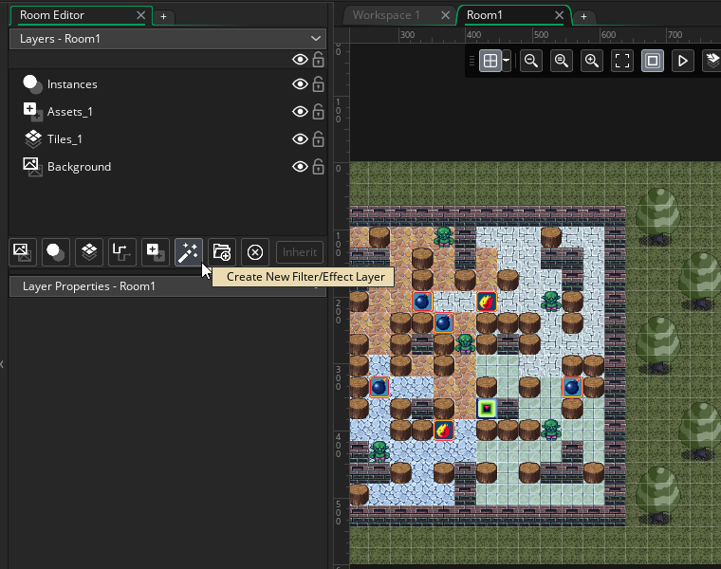Screen dimensions: 721x569
Task: Toggle the view borders square icon
Action: pos(653,61)
